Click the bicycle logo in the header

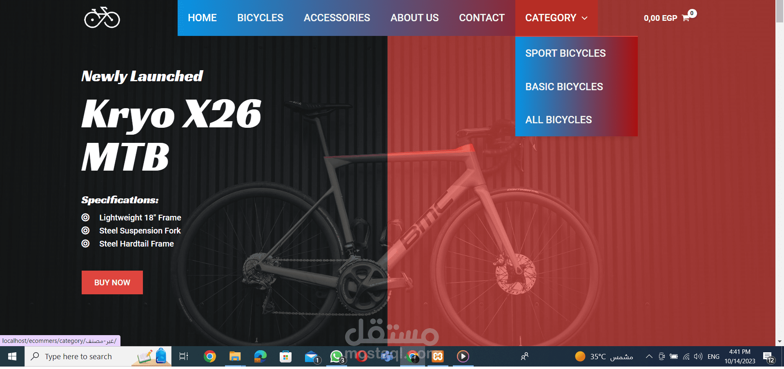102,18
